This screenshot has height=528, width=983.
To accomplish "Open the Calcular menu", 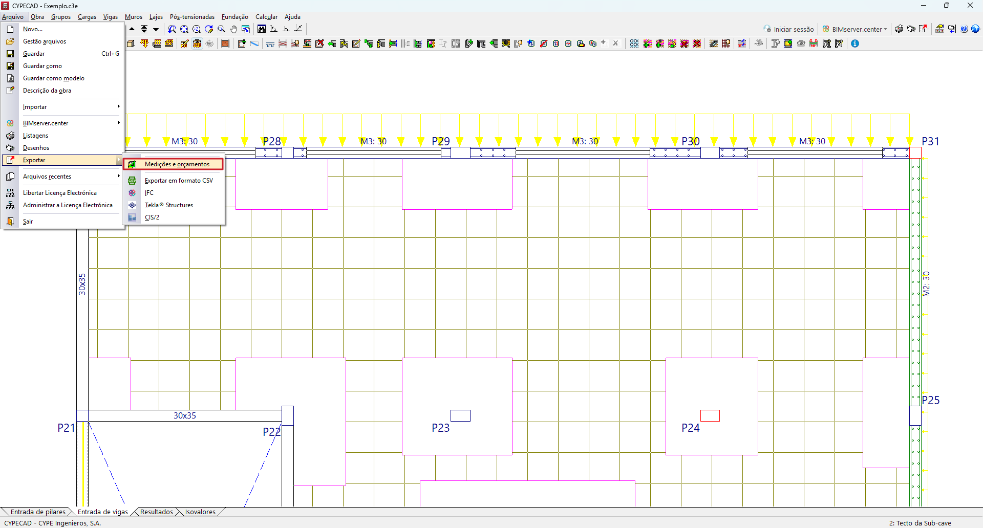I will (x=266, y=17).
